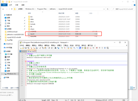Click the Paste clipboard icon in Notepad++

(46, 48)
